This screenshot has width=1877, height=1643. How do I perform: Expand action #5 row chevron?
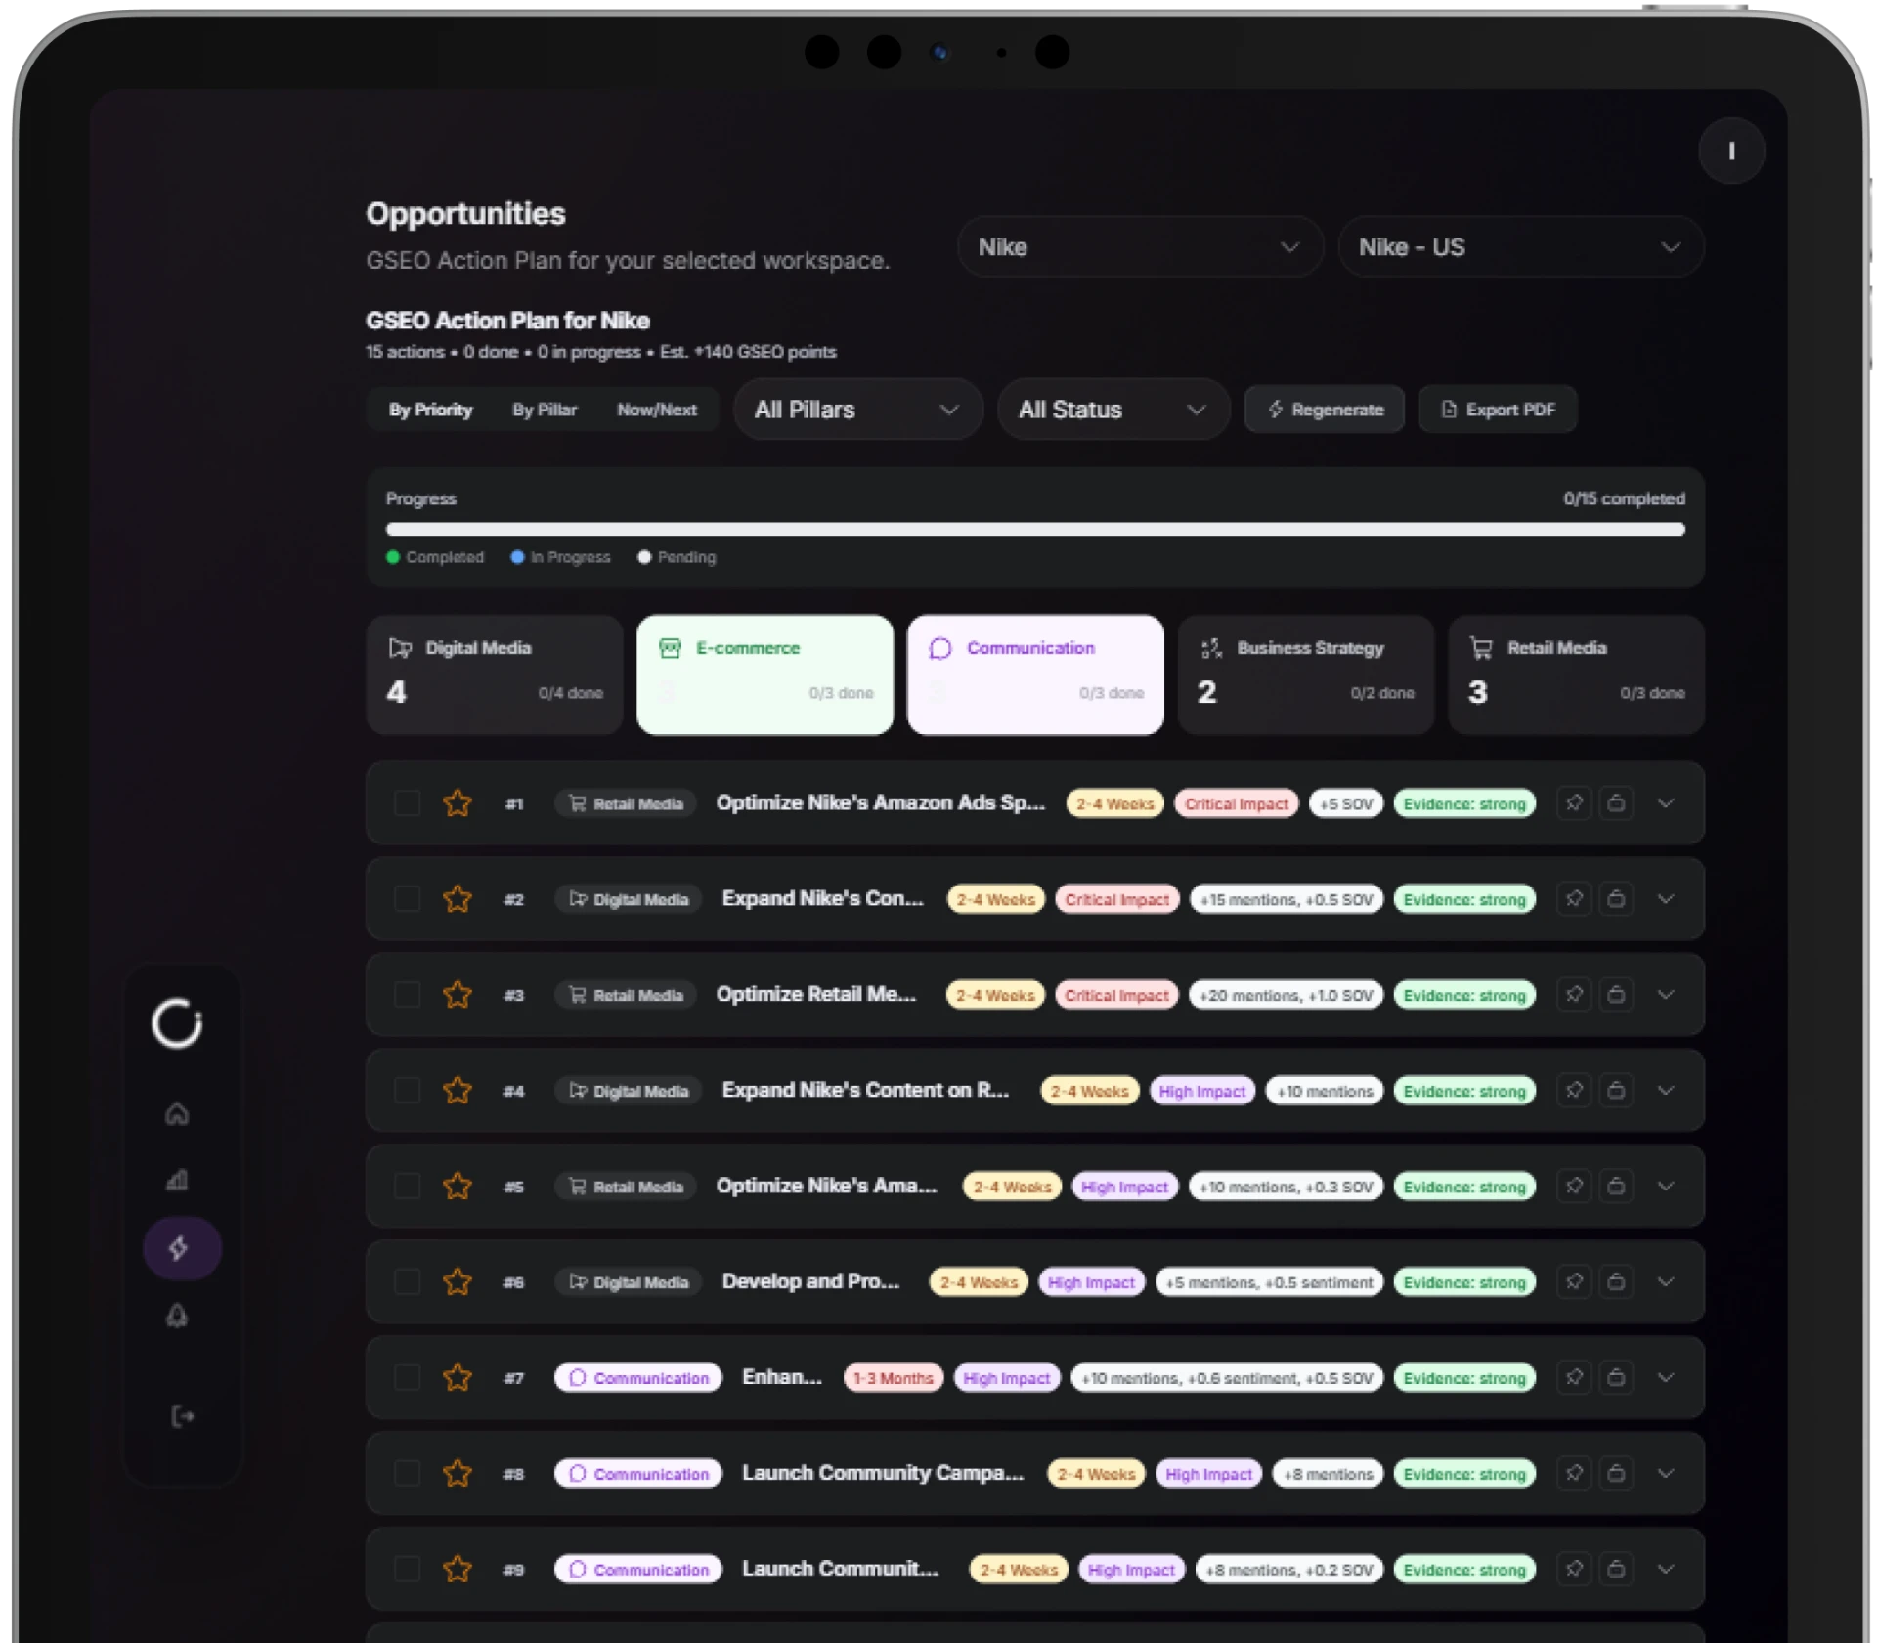click(1666, 1186)
